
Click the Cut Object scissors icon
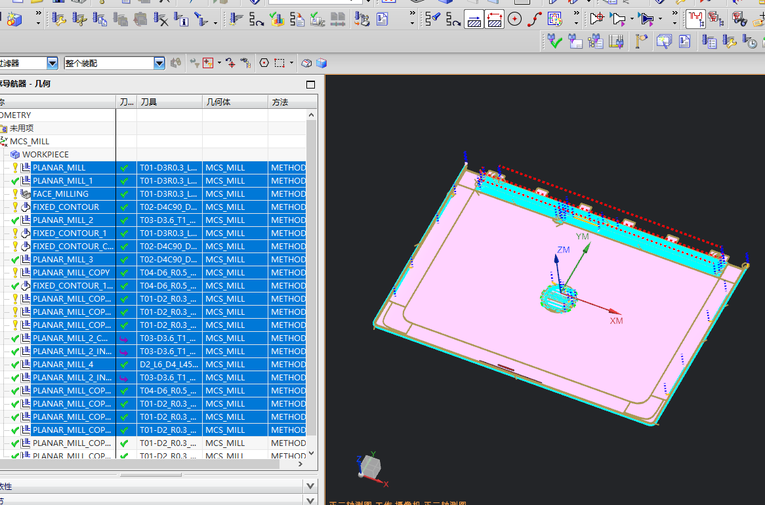click(x=79, y=20)
